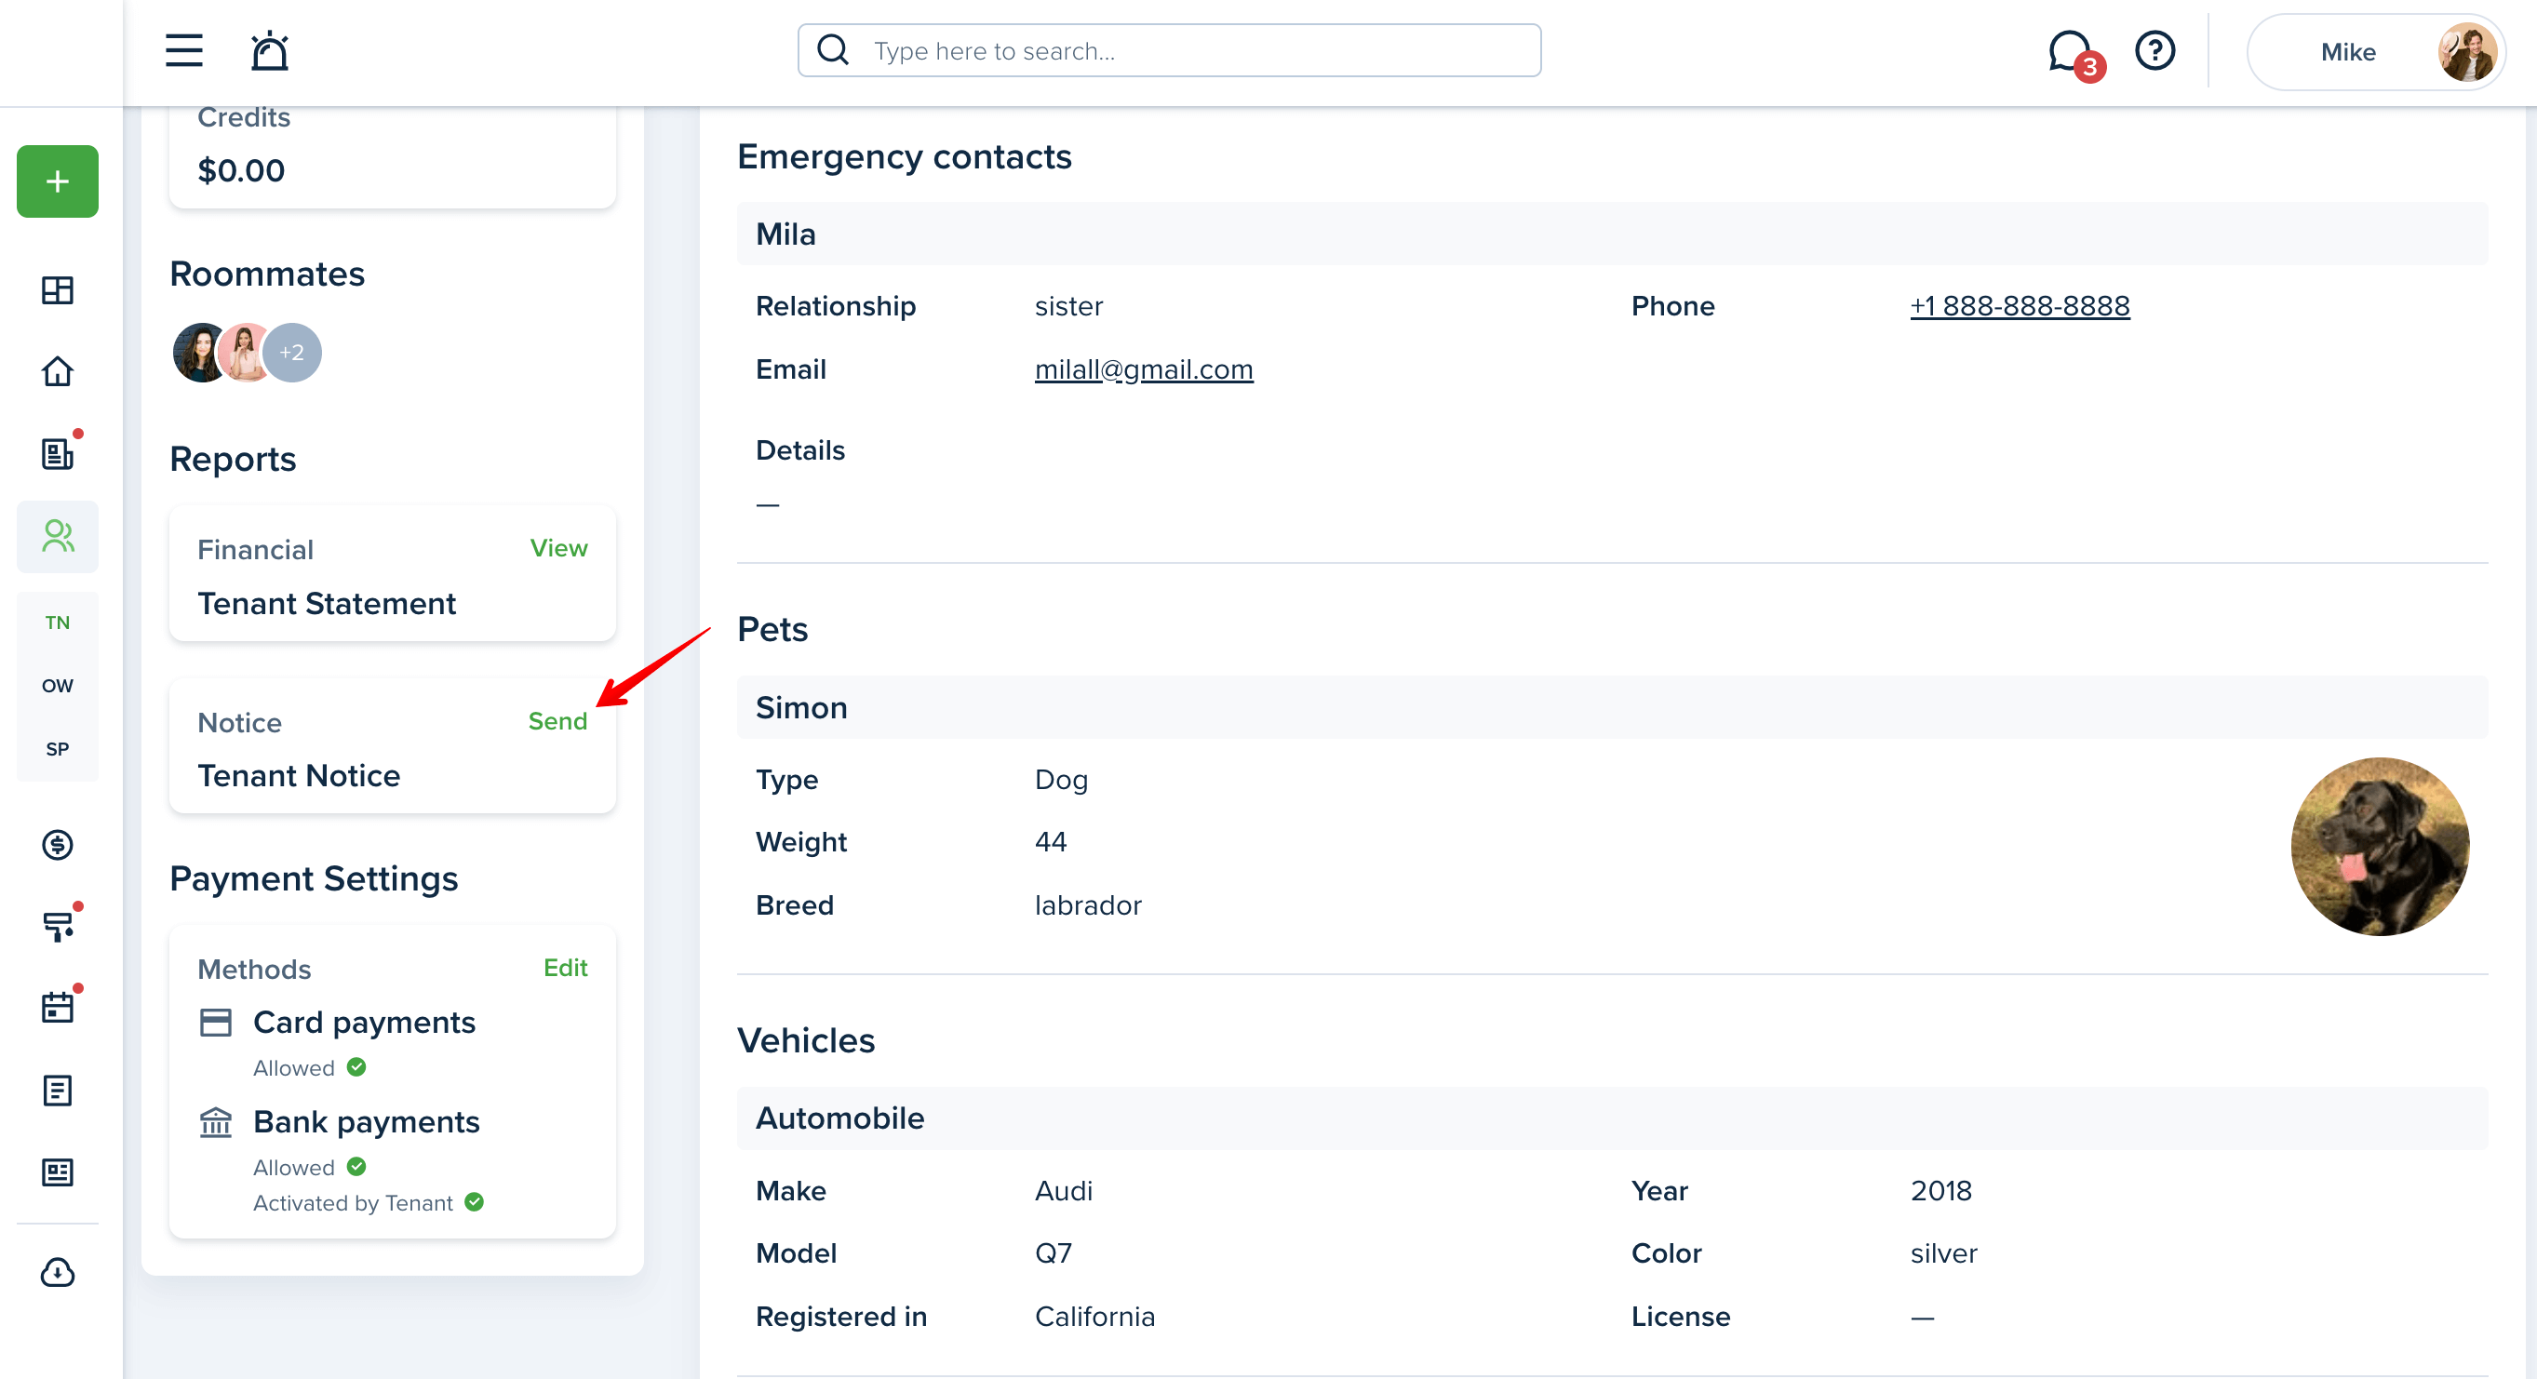This screenshot has height=1379, width=2537.
Task: Click the Bank payments building icon
Action: point(216,1122)
